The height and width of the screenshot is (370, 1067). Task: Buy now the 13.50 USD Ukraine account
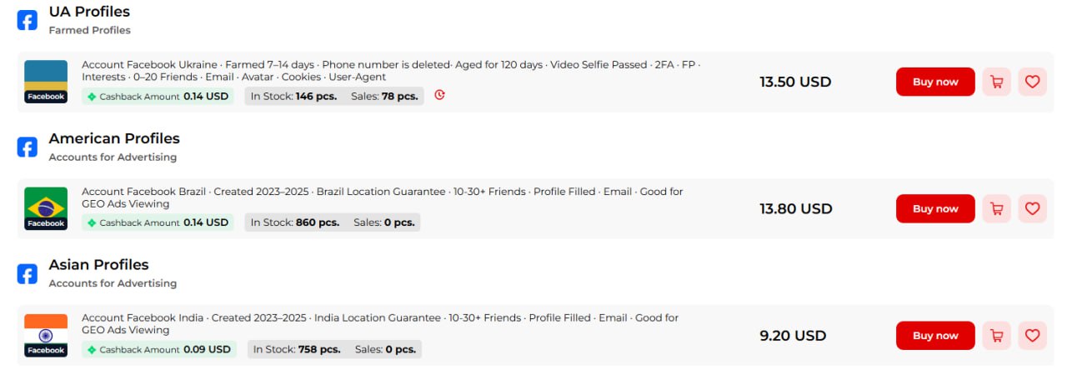(x=934, y=82)
